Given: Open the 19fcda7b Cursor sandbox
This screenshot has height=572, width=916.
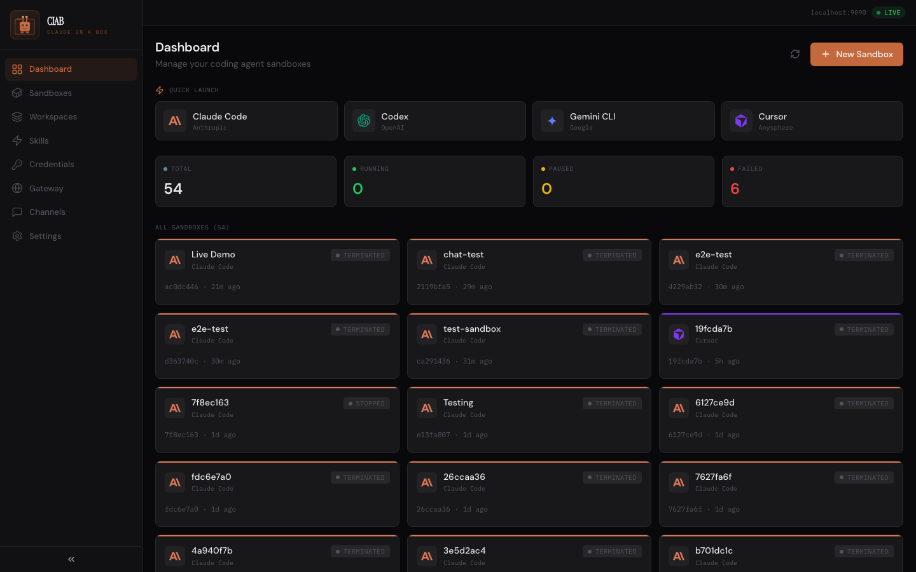Looking at the screenshot, I should click(781, 346).
